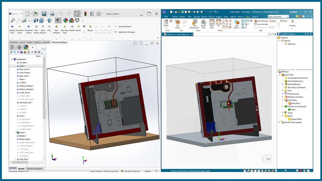
Task: Select Geometry Tools
Action: pyautogui.click(x=65, y=26)
